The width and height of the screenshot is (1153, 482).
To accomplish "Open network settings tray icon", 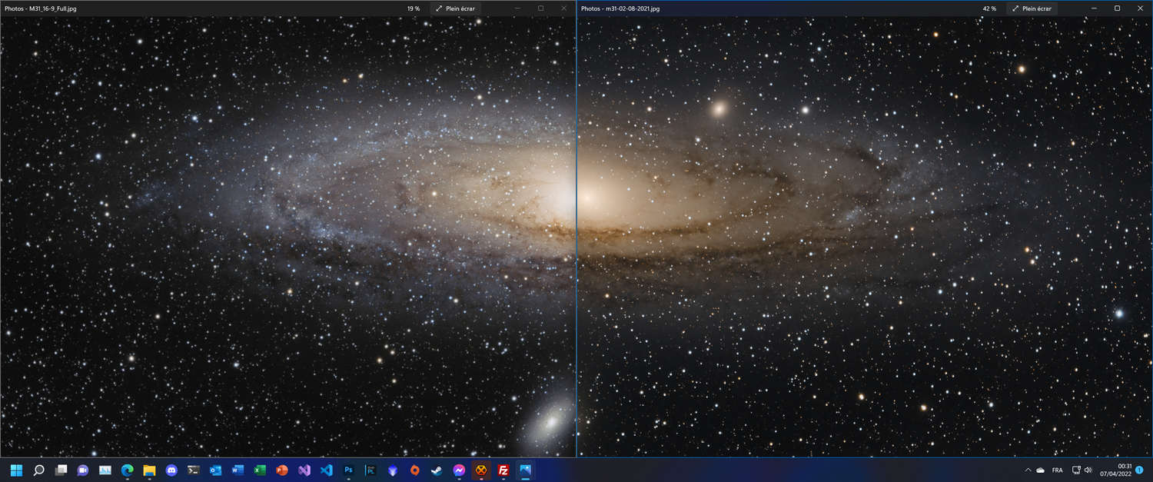I will pos(1076,470).
